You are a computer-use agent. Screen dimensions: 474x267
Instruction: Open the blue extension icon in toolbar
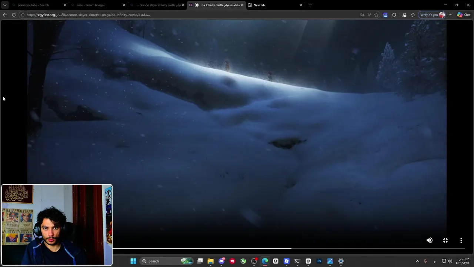pos(385,15)
